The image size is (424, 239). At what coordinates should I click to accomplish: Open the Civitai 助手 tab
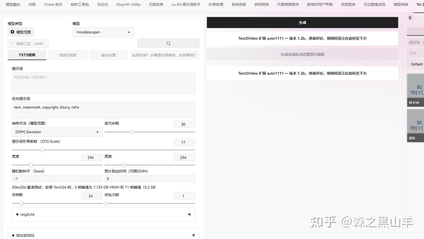click(x=53, y=4)
